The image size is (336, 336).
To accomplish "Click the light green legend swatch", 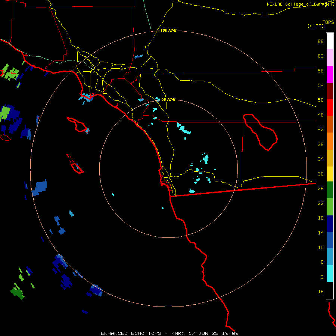I will tap(330, 207).
